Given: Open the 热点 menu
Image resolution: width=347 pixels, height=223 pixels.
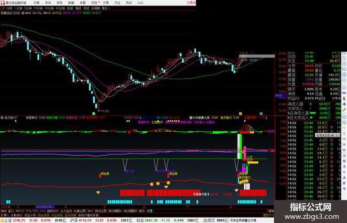Looking at the screenshot, I should 129,3.
